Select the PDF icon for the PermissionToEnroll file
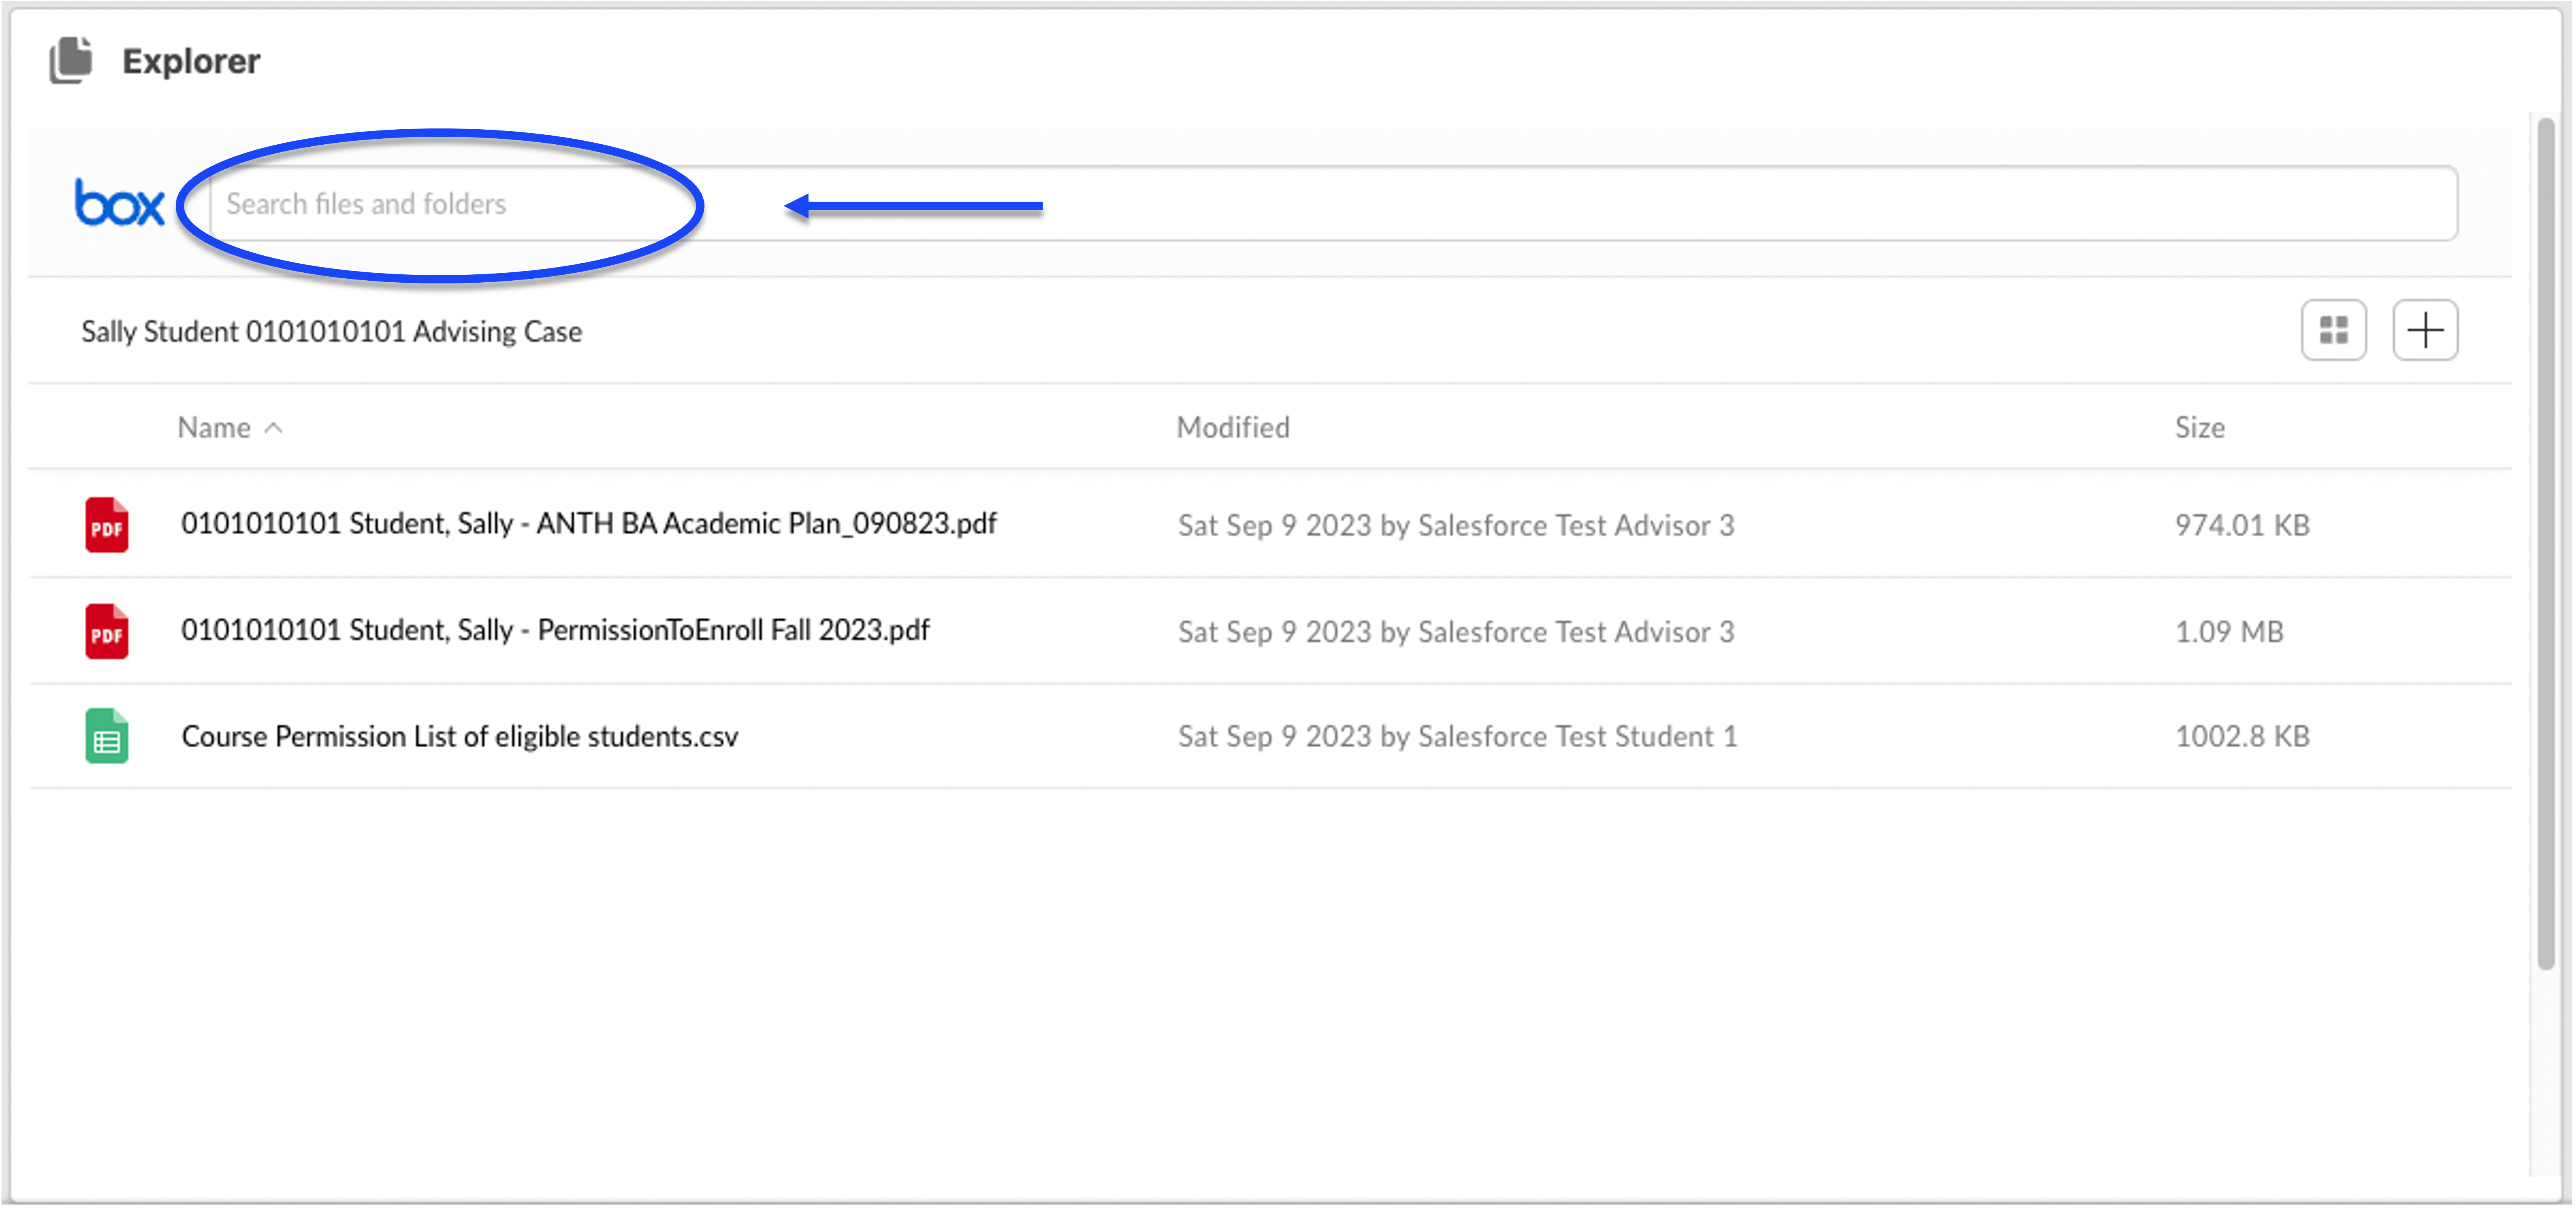This screenshot has width=2576, height=1210. (x=105, y=630)
